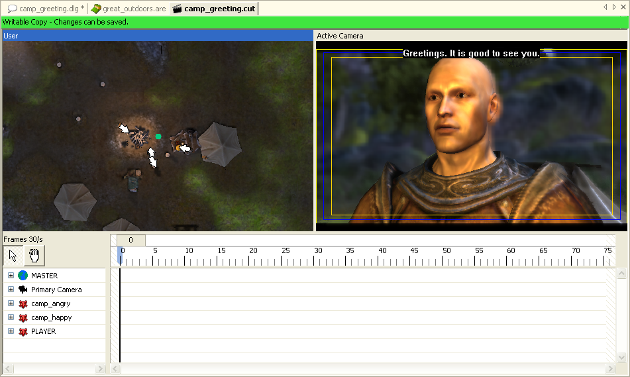Expand the camp_angry track
630x377 pixels.
(11, 303)
